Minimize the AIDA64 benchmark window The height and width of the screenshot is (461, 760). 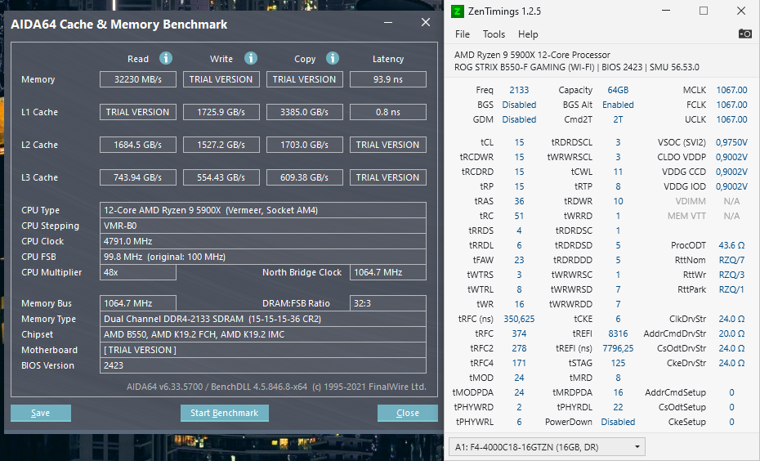click(388, 23)
